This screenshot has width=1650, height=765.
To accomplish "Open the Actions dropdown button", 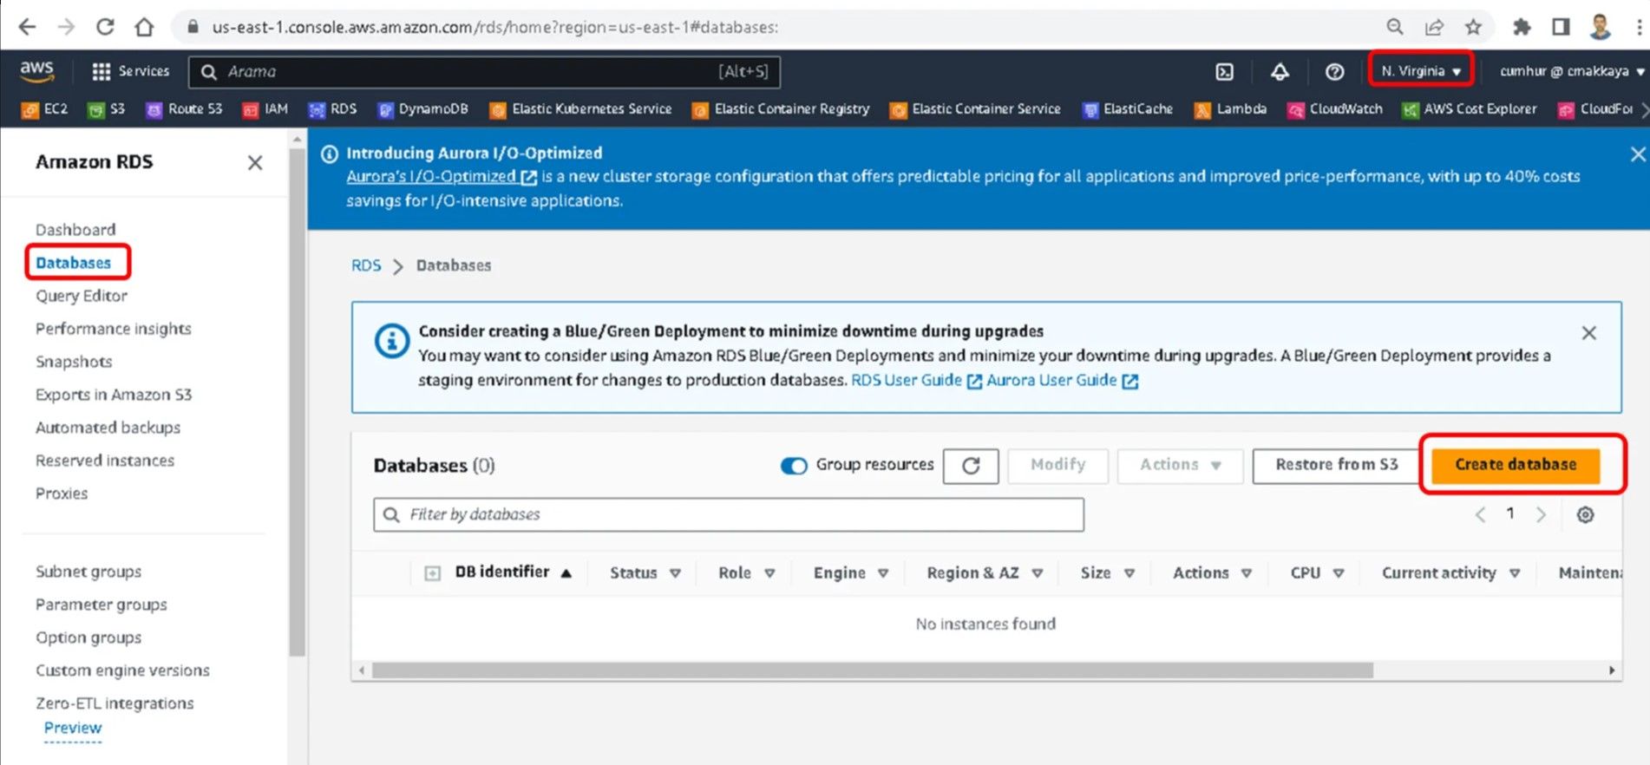I will pyautogui.click(x=1179, y=466).
